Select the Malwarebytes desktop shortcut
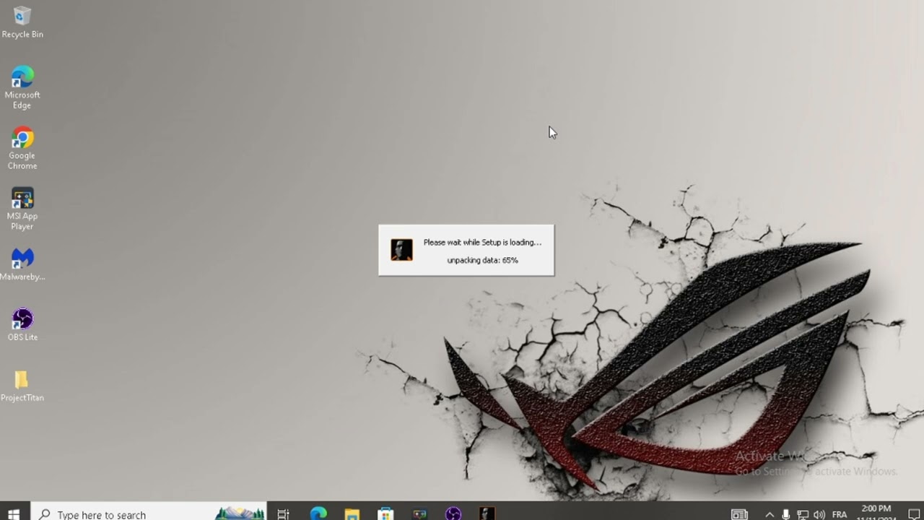The width and height of the screenshot is (924, 520). [x=22, y=264]
